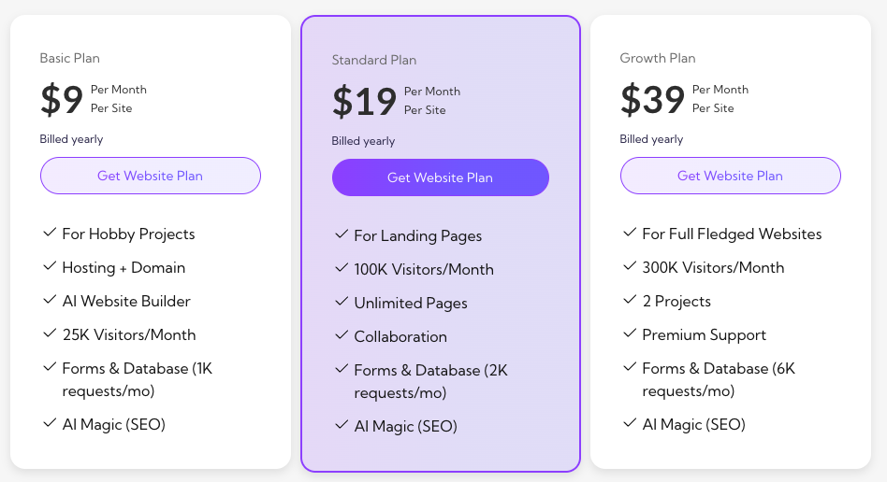This screenshot has width=887, height=482.
Task: Click checkmark next to Premium Support
Action: (630, 334)
